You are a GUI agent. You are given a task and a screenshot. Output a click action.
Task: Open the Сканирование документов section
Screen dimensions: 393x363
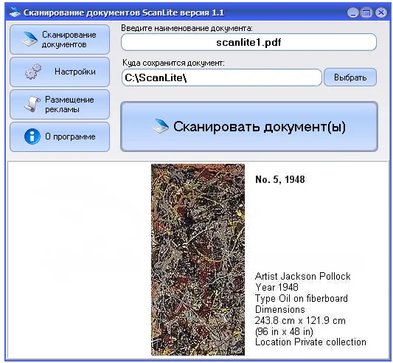coord(60,39)
